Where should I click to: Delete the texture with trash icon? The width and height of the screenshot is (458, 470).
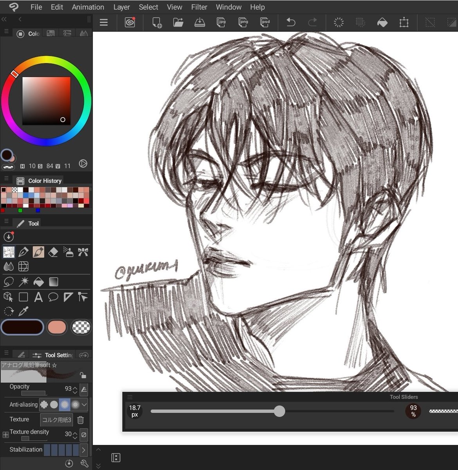click(81, 420)
